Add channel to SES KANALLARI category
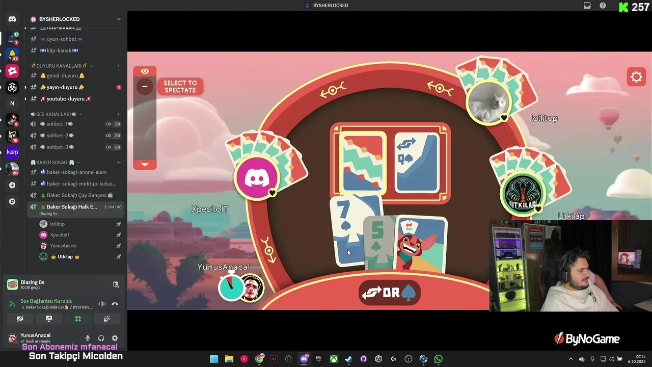 (x=119, y=114)
